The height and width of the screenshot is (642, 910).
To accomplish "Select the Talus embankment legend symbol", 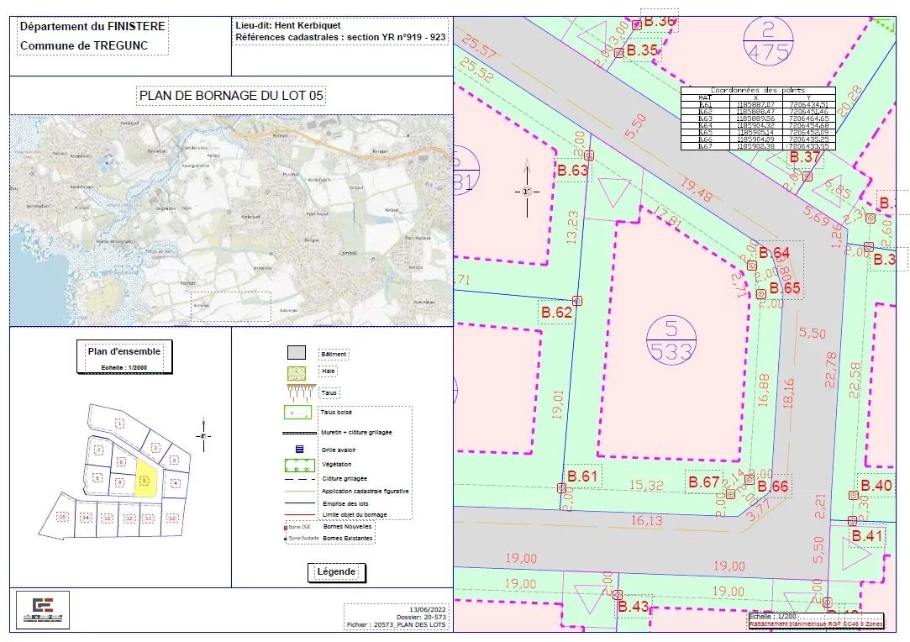I will coord(297,390).
